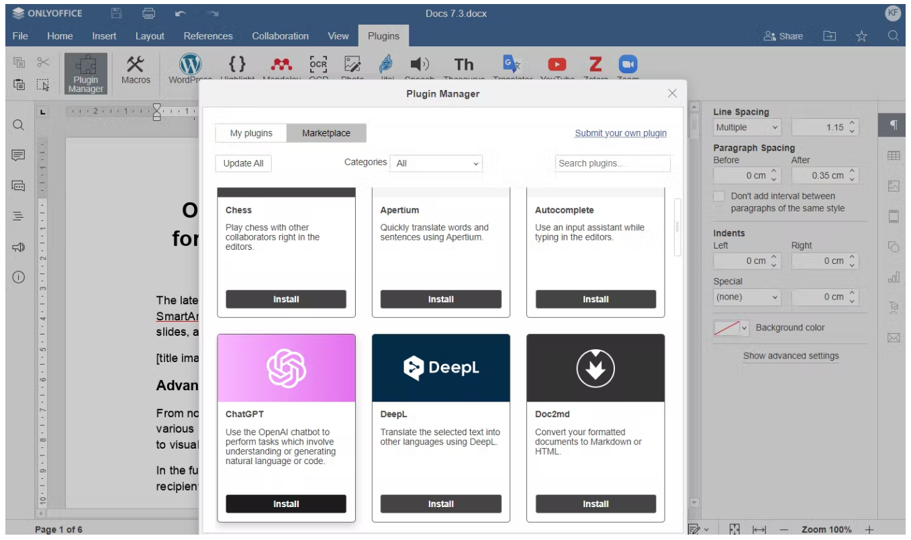Switch to the Collaboration tab
The width and height of the screenshot is (911, 540).
click(281, 36)
